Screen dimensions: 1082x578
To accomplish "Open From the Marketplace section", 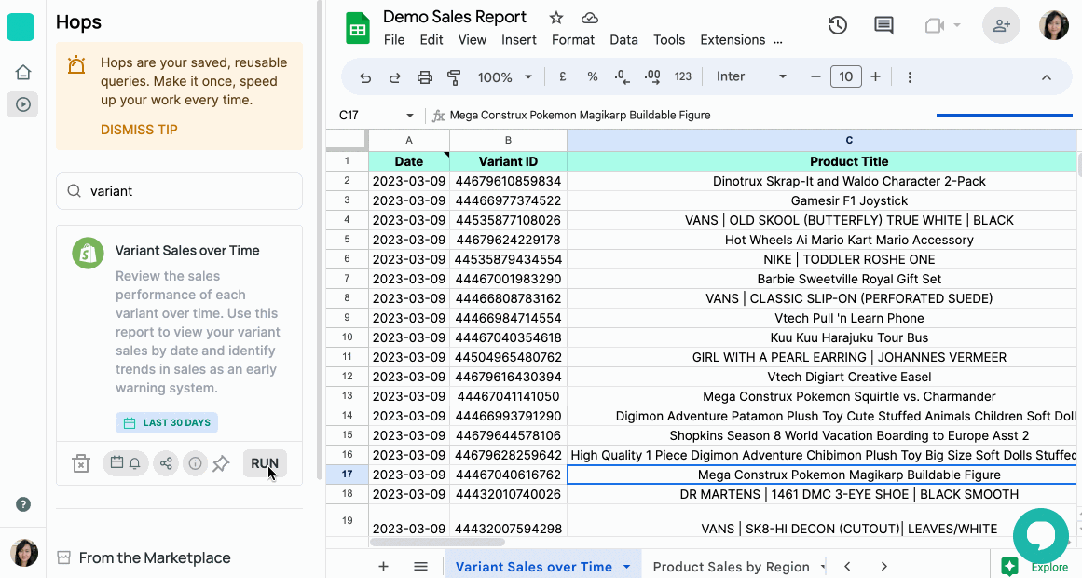I will [x=155, y=558].
